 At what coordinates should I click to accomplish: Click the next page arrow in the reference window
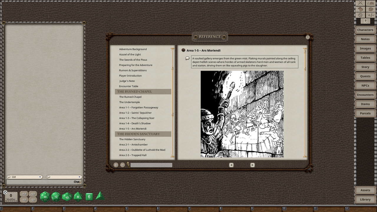click(252, 165)
